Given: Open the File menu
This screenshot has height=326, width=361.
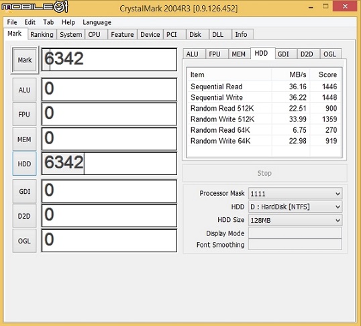Looking at the screenshot, I should point(12,22).
